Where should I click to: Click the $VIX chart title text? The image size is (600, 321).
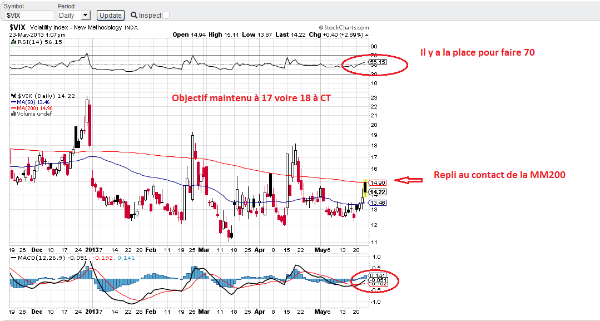click(18, 28)
